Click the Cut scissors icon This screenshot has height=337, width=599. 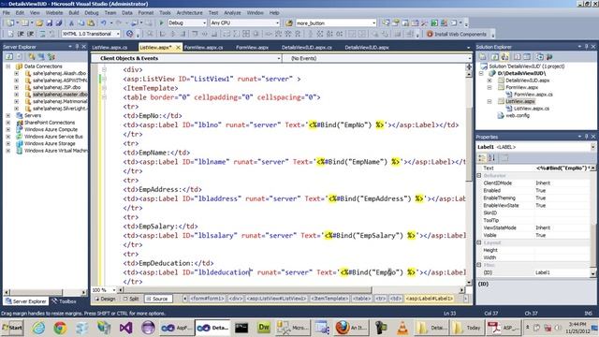(71, 23)
